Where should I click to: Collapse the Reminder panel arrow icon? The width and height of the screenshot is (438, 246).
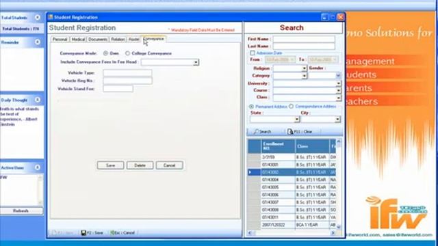pyautogui.click(x=38, y=42)
